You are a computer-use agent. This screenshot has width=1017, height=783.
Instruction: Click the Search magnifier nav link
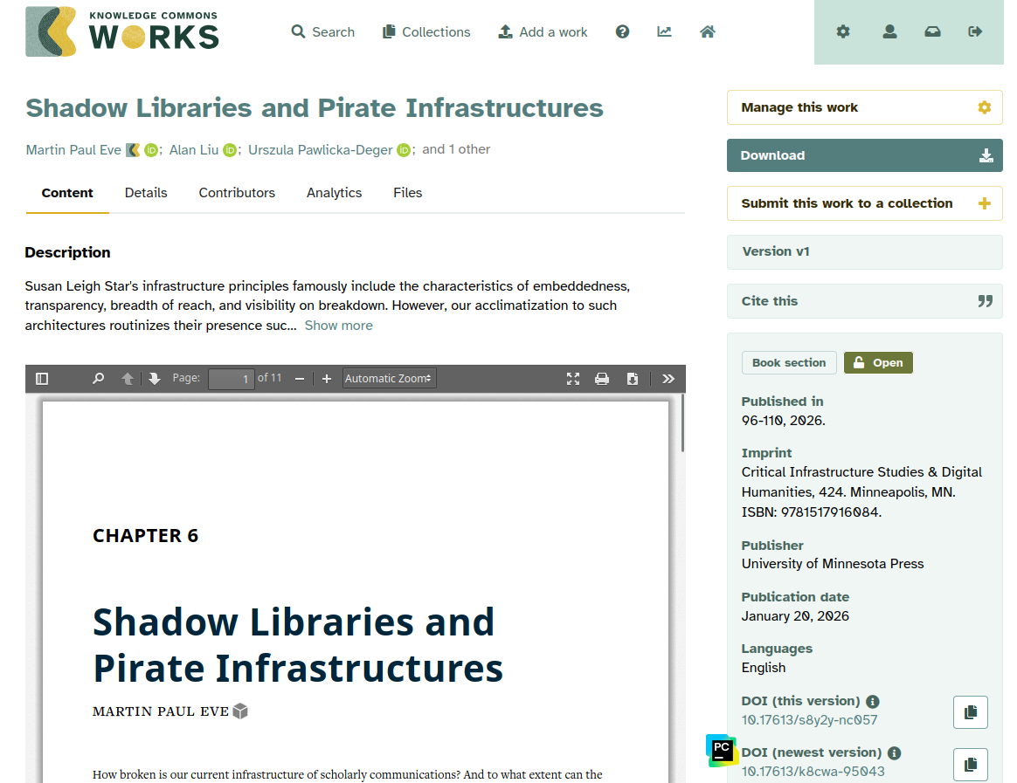click(x=323, y=31)
